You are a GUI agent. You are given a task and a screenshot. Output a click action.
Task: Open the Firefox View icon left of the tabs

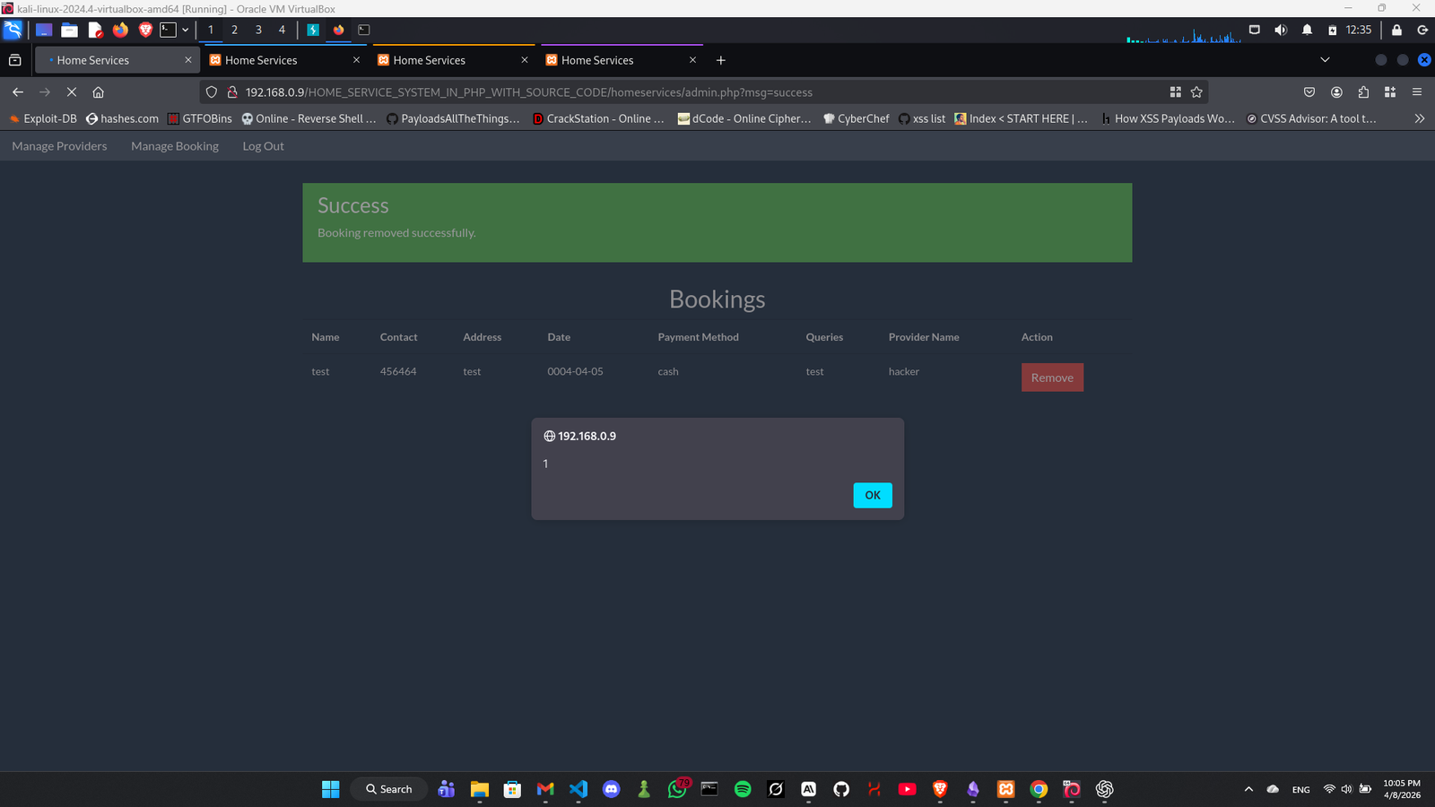(x=15, y=60)
